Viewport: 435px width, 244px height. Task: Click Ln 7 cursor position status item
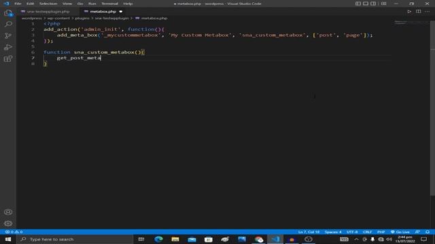tap(309, 232)
